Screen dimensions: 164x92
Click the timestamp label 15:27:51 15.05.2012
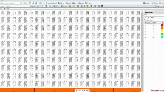(82, 91)
